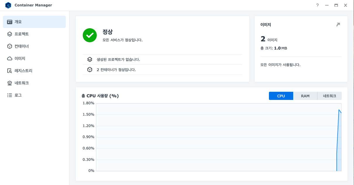Maximize the Container Manager window

(x=336, y=5)
